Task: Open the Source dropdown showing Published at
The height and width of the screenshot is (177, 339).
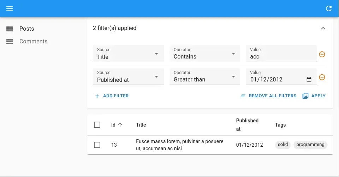Action: pos(128,77)
